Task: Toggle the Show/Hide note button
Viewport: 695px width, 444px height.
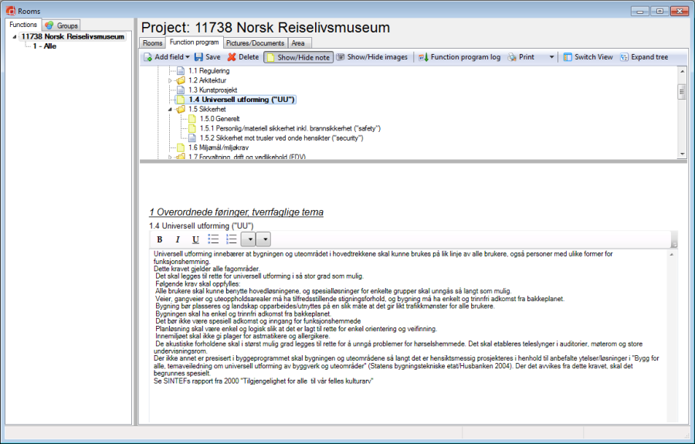Action: pyautogui.click(x=299, y=57)
